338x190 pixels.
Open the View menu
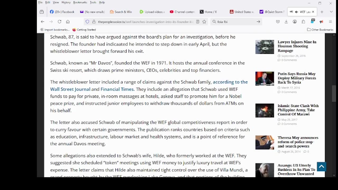(56, 2)
